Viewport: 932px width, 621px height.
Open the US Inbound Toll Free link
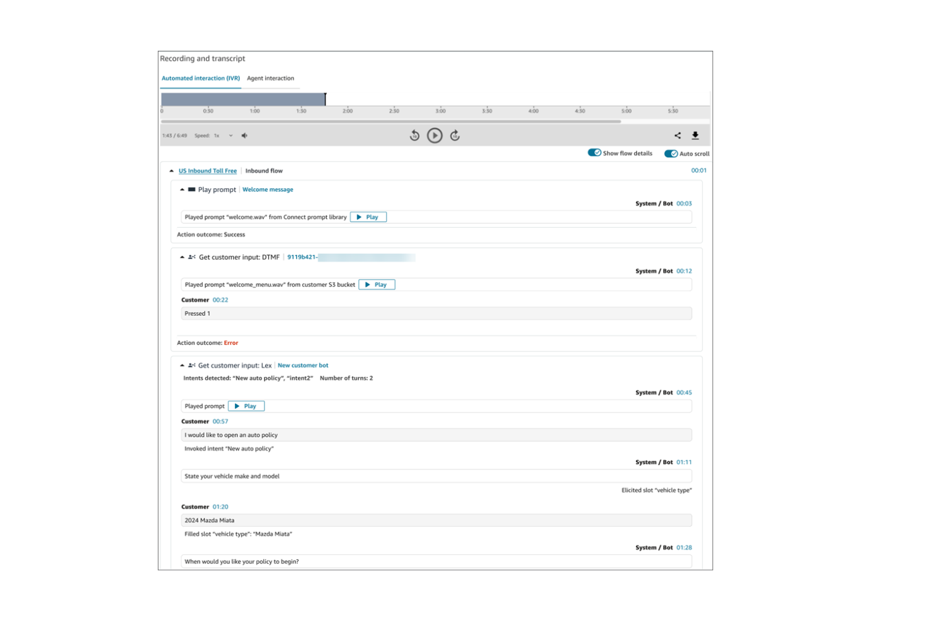click(x=208, y=171)
